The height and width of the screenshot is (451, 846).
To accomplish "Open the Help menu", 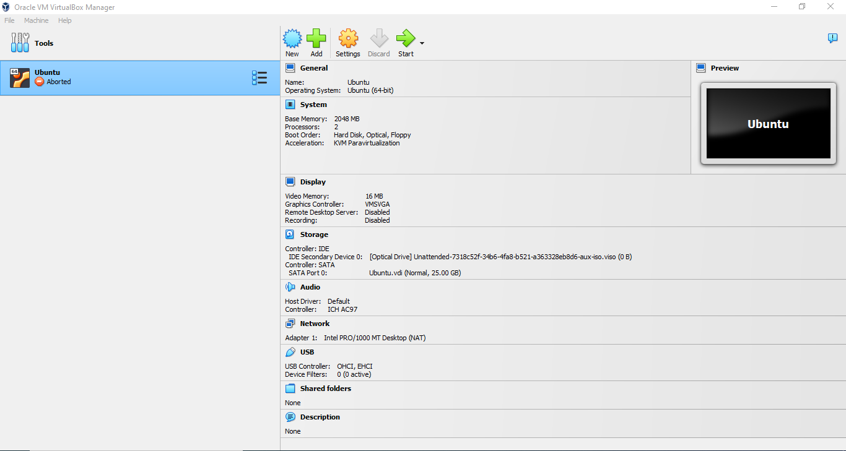I will pyautogui.click(x=65, y=20).
